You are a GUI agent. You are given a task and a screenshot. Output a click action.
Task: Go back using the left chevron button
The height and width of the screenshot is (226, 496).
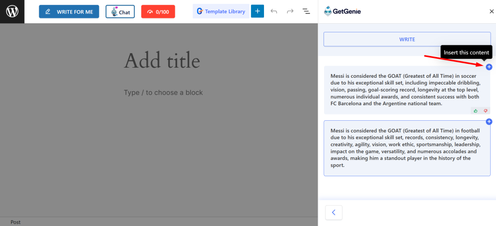334,212
